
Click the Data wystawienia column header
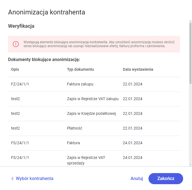point(138,69)
